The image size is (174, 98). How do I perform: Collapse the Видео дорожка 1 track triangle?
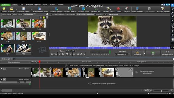(x=2, y=69)
